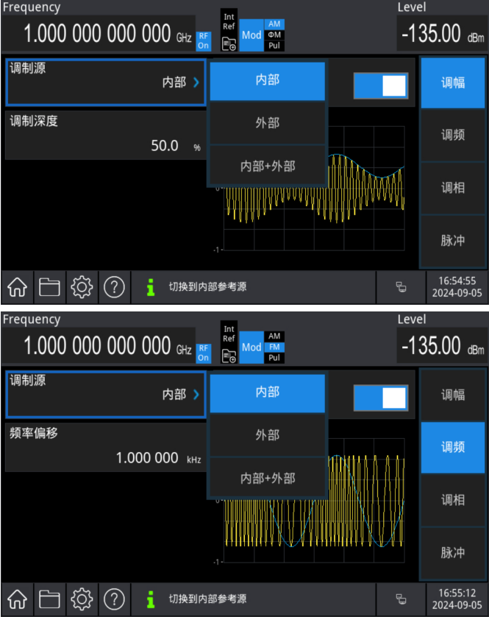Open the file folder icon on the FM screen
Screen dimensions: 489x617
(49, 599)
